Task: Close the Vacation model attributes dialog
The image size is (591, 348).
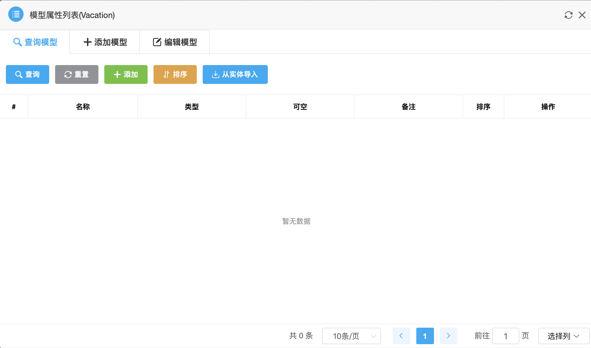Action: tap(582, 15)
